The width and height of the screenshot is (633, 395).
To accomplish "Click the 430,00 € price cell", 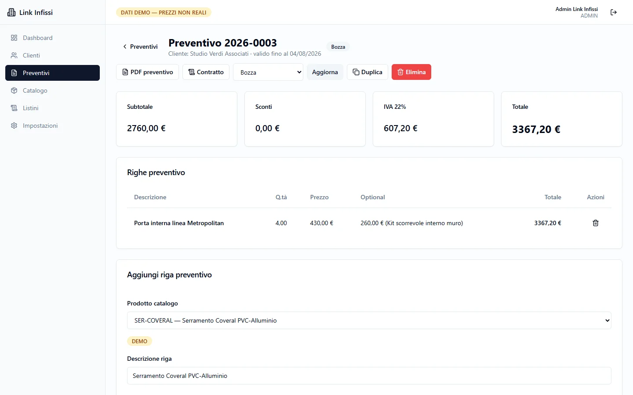I will [x=322, y=223].
